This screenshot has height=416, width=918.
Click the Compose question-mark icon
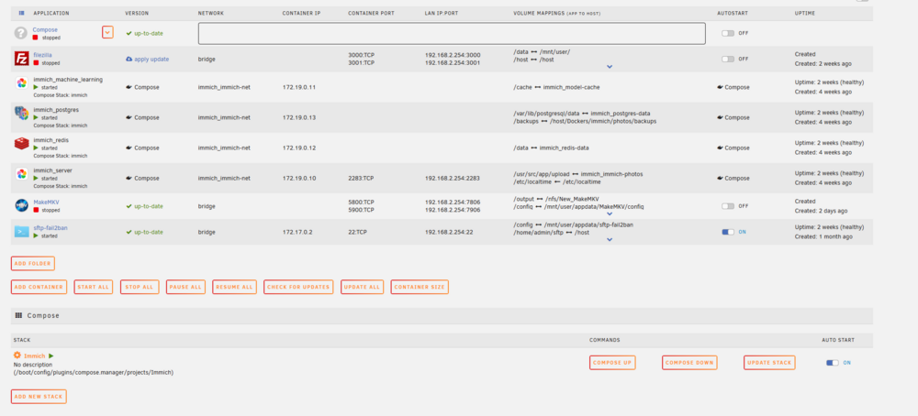tap(22, 33)
